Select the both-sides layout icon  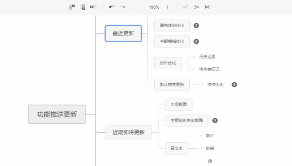click(x=207, y=7)
